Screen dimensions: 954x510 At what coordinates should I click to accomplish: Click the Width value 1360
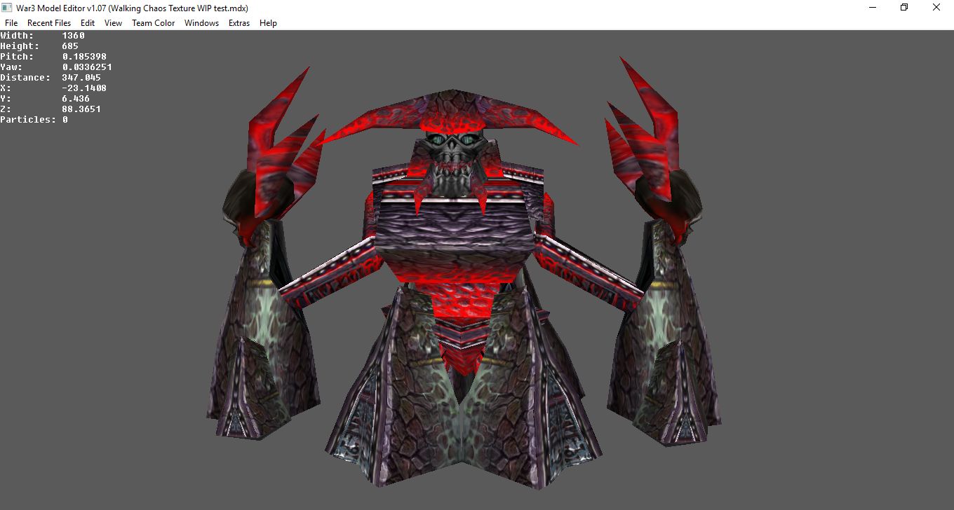(73, 36)
